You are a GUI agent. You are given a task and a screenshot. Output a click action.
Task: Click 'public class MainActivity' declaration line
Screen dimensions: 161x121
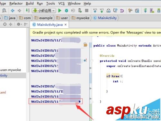coord(127,46)
